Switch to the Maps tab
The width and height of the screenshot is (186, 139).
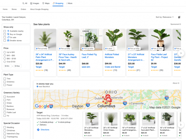click(x=46, y=3)
